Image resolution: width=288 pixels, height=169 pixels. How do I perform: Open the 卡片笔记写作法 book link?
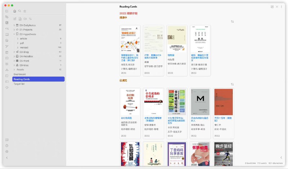[176, 120]
